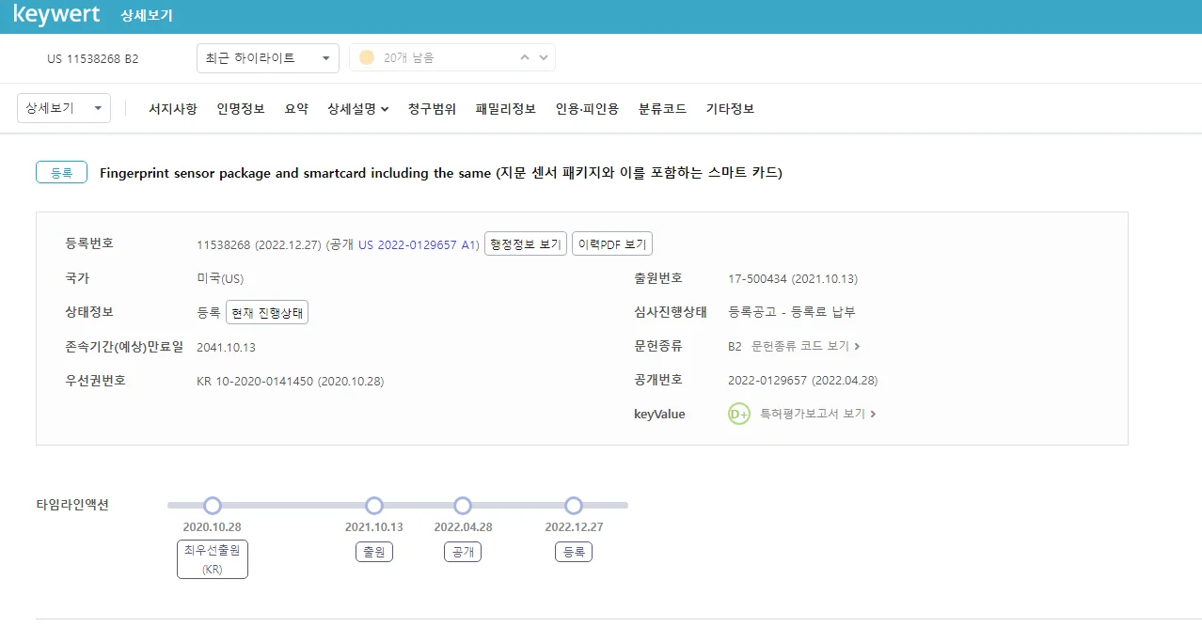Open publication link US 2022-0129657 A1
This screenshot has width=1202, height=627.
tap(419, 244)
